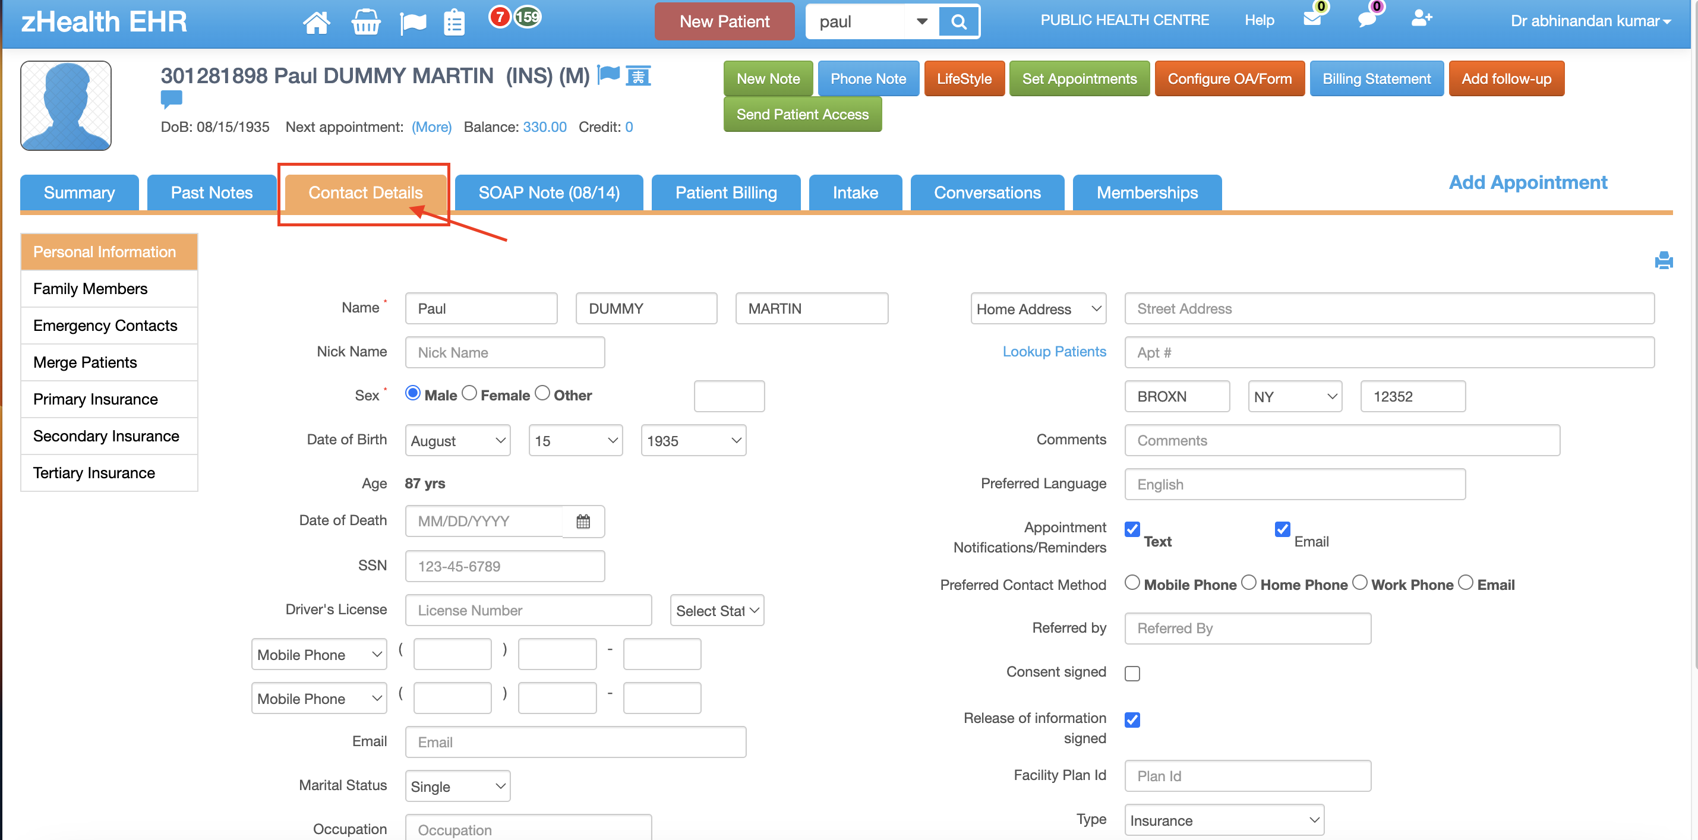Click the patient flag icon beside name
This screenshot has height=840, width=1698.
pos(608,74)
